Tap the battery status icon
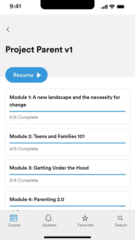 [121, 7]
